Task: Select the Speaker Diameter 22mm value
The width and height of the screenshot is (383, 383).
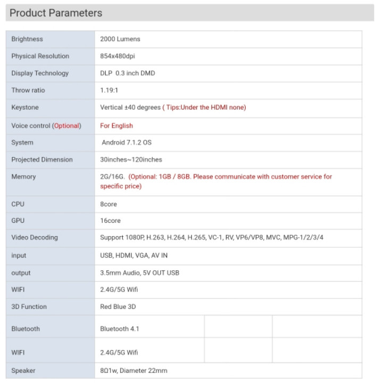Action: 134,371
